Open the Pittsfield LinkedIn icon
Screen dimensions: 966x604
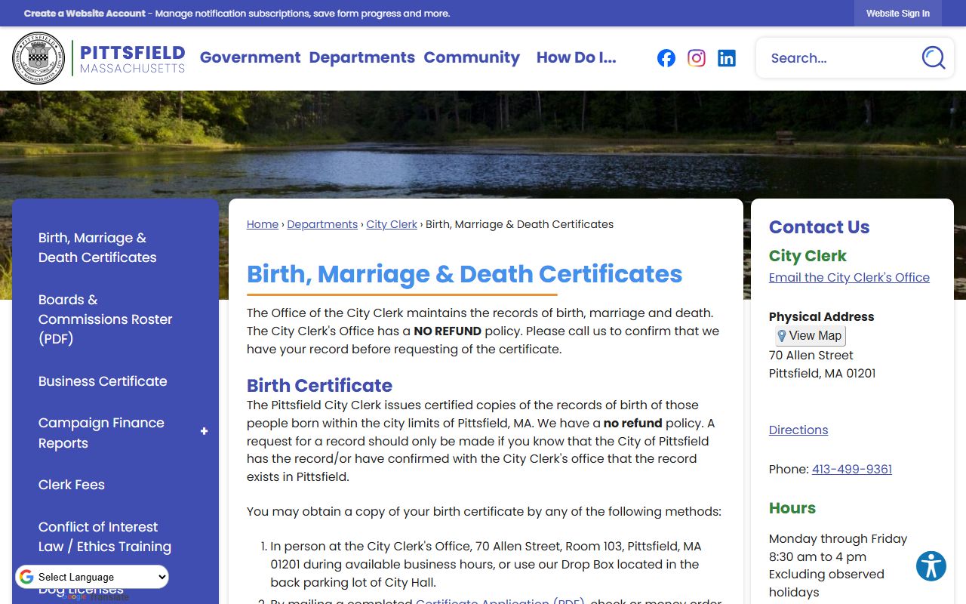[x=726, y=58]
